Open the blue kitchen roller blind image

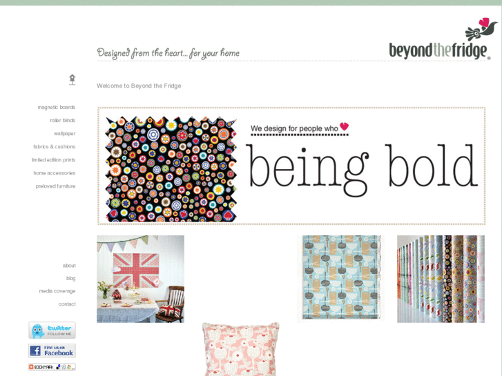coord(341,278)
